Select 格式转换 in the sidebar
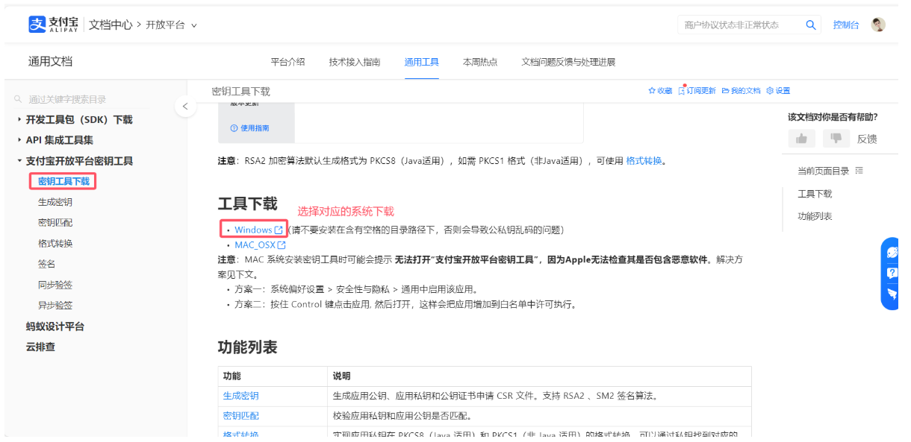Viewport: 911px width, 442px height. 55,244
